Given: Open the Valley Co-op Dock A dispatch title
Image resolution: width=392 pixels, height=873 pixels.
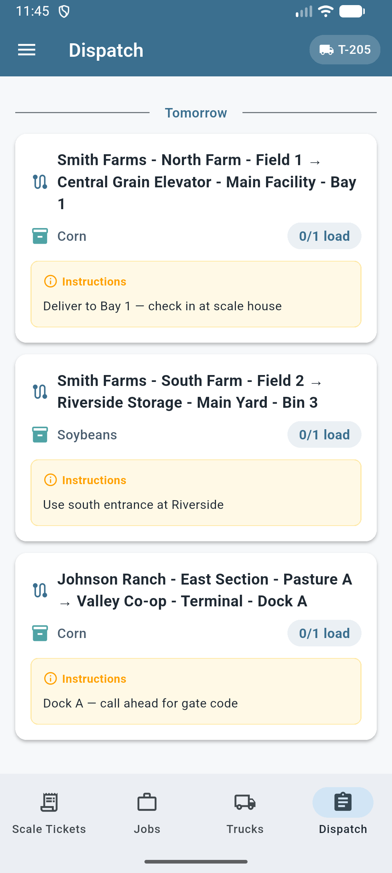Looking at the screenshot, I should tap(205, 590).
